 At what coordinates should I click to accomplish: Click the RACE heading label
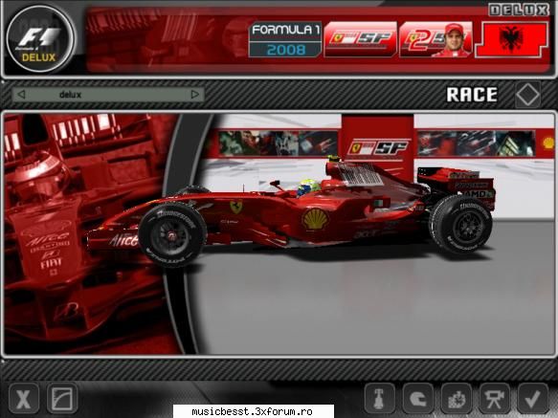(x=472, y=95)
